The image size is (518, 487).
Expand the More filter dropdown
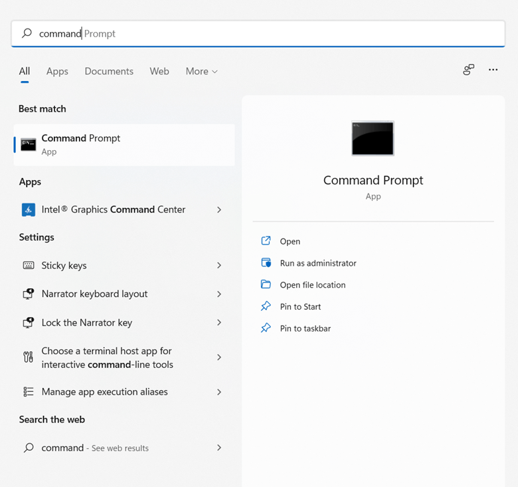(201, 71)
